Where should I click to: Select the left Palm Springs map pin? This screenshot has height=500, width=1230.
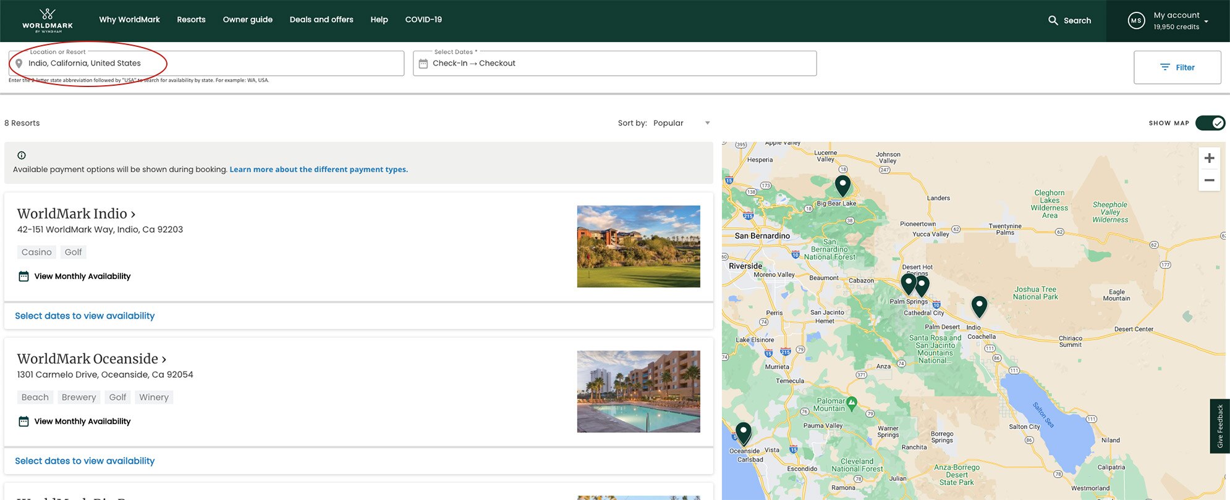pos(908,284)
